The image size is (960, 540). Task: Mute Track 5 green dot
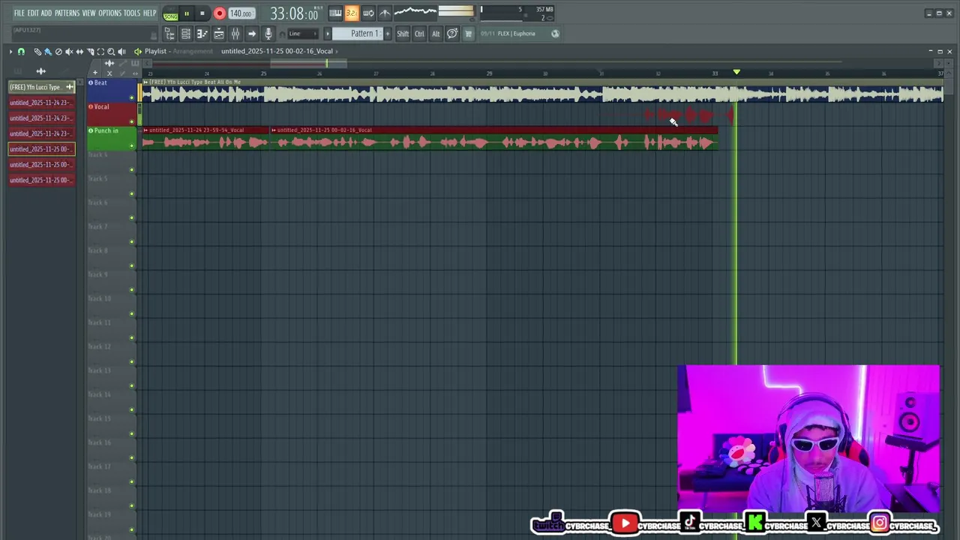(x=132, y=194)
